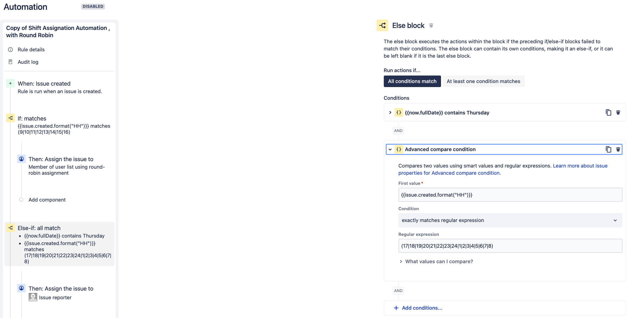The height and width of the screenshot is (318, 630).
Task: Open the Condition dropdown 'exactly matches regular expression'
Action: tap(510, 220)
